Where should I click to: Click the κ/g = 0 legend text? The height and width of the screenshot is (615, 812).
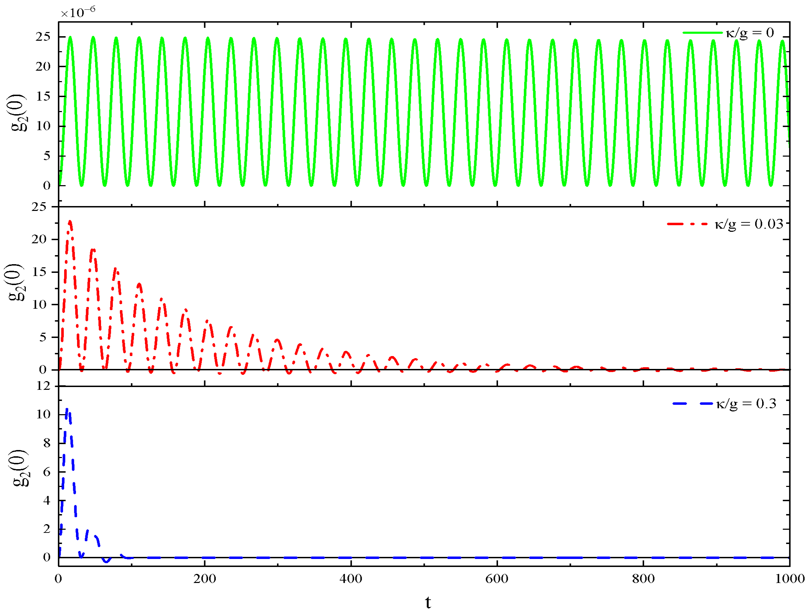pyautogui.click(x=750, y=33)
